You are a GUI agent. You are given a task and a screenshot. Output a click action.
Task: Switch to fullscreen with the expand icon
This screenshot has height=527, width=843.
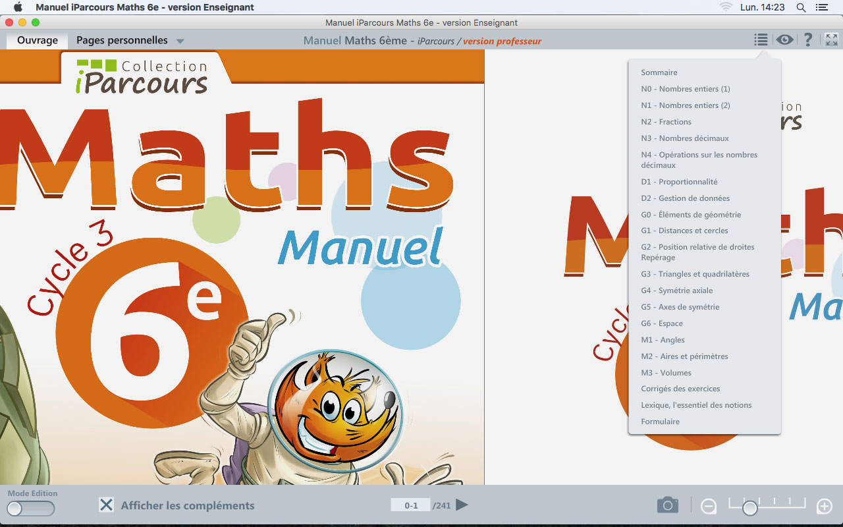pos(831,40)
